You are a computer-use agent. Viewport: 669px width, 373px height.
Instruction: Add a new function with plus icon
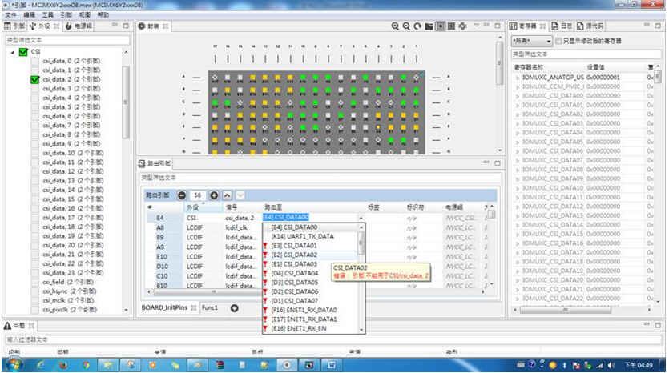234,308
